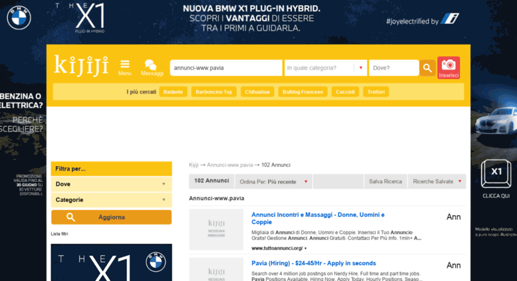Select the Bulldog Francese tag
This screenshot has height=281, width=517.
(x=303, y=92)
